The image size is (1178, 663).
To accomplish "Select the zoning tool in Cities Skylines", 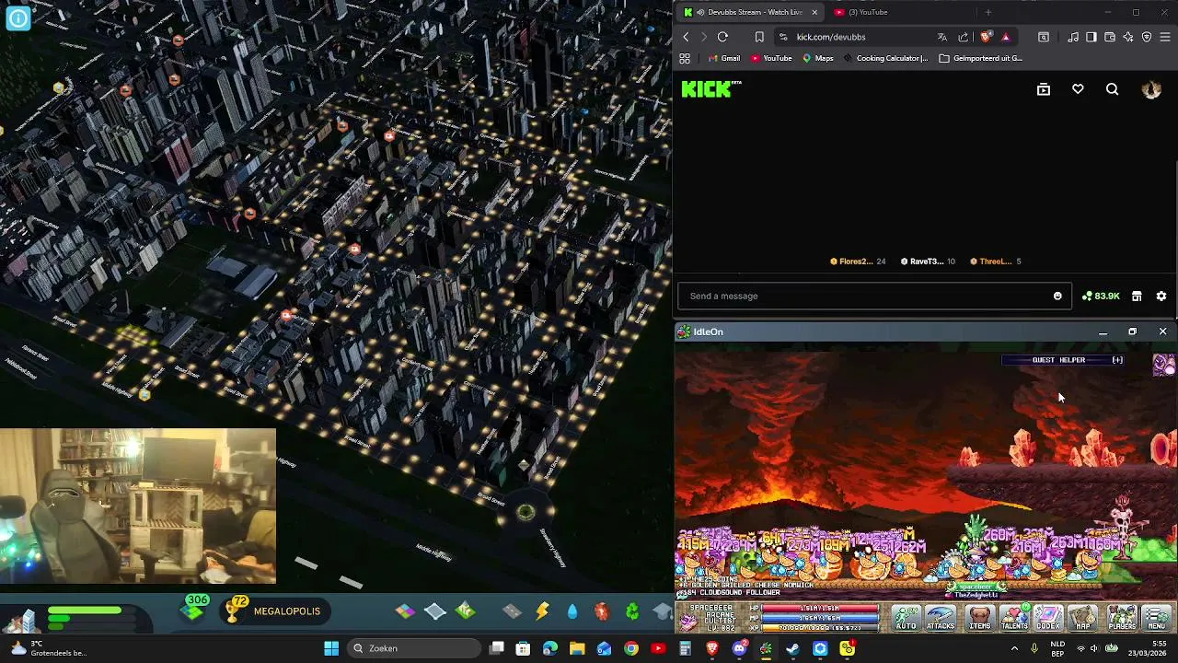I will tap(405, 611).
